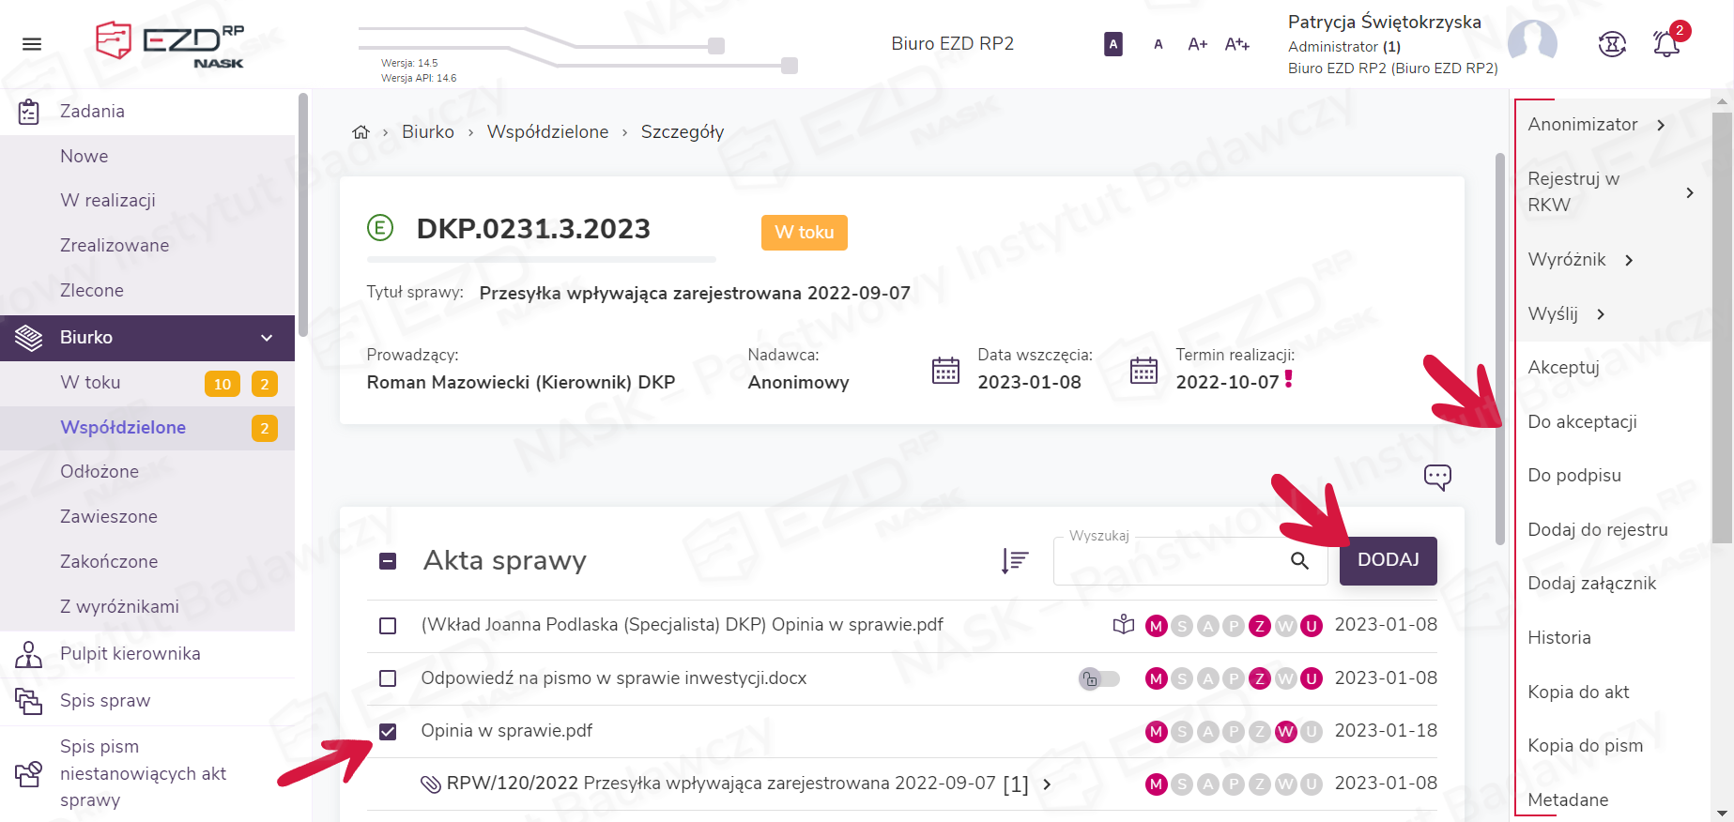Collapse the Biurko sidebar section

(267, 338)
